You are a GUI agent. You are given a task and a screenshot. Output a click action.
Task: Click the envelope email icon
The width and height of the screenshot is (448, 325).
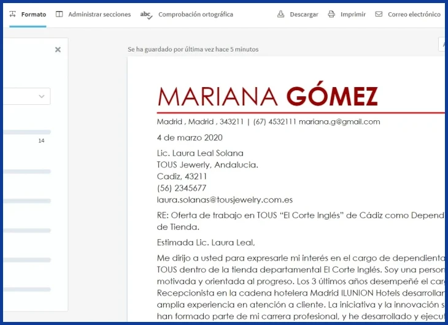tap(379, 14)
